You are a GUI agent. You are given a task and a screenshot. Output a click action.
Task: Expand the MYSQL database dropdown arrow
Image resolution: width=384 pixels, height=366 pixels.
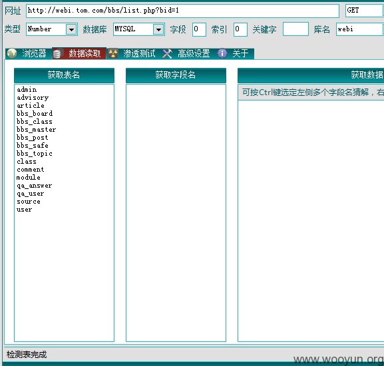[x=158, y=30]
